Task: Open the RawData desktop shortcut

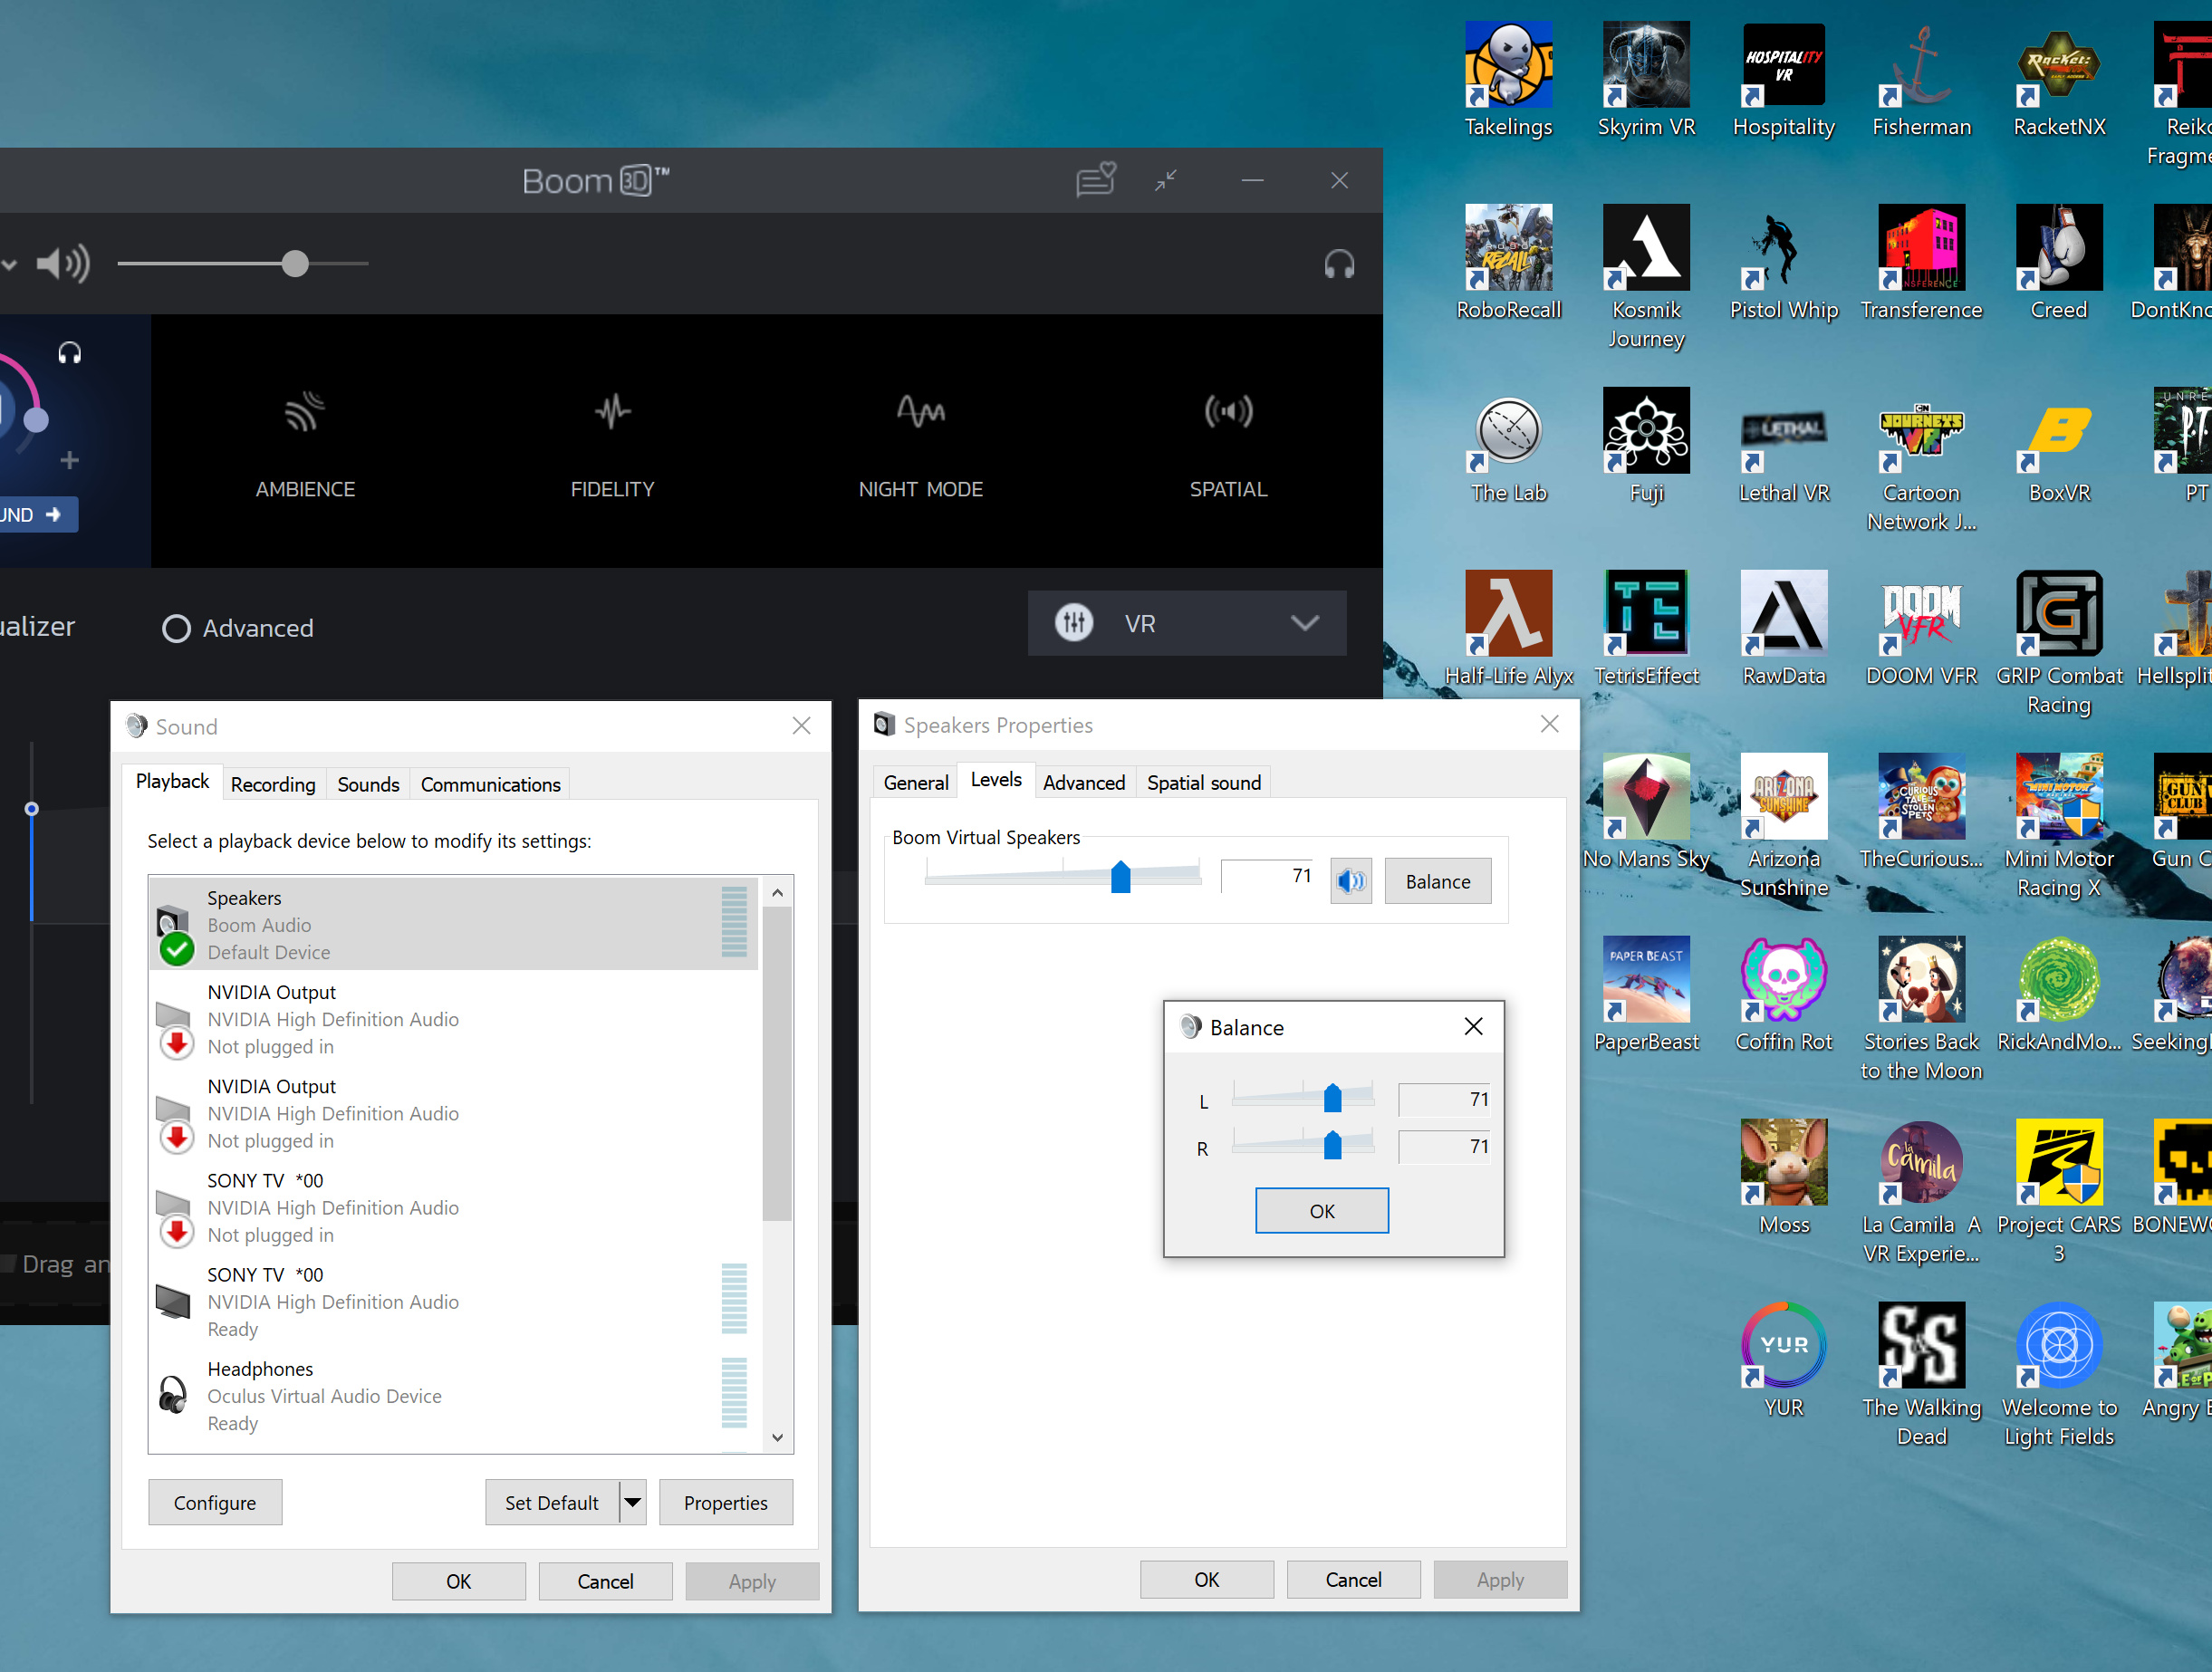Action: [1783, 629]
